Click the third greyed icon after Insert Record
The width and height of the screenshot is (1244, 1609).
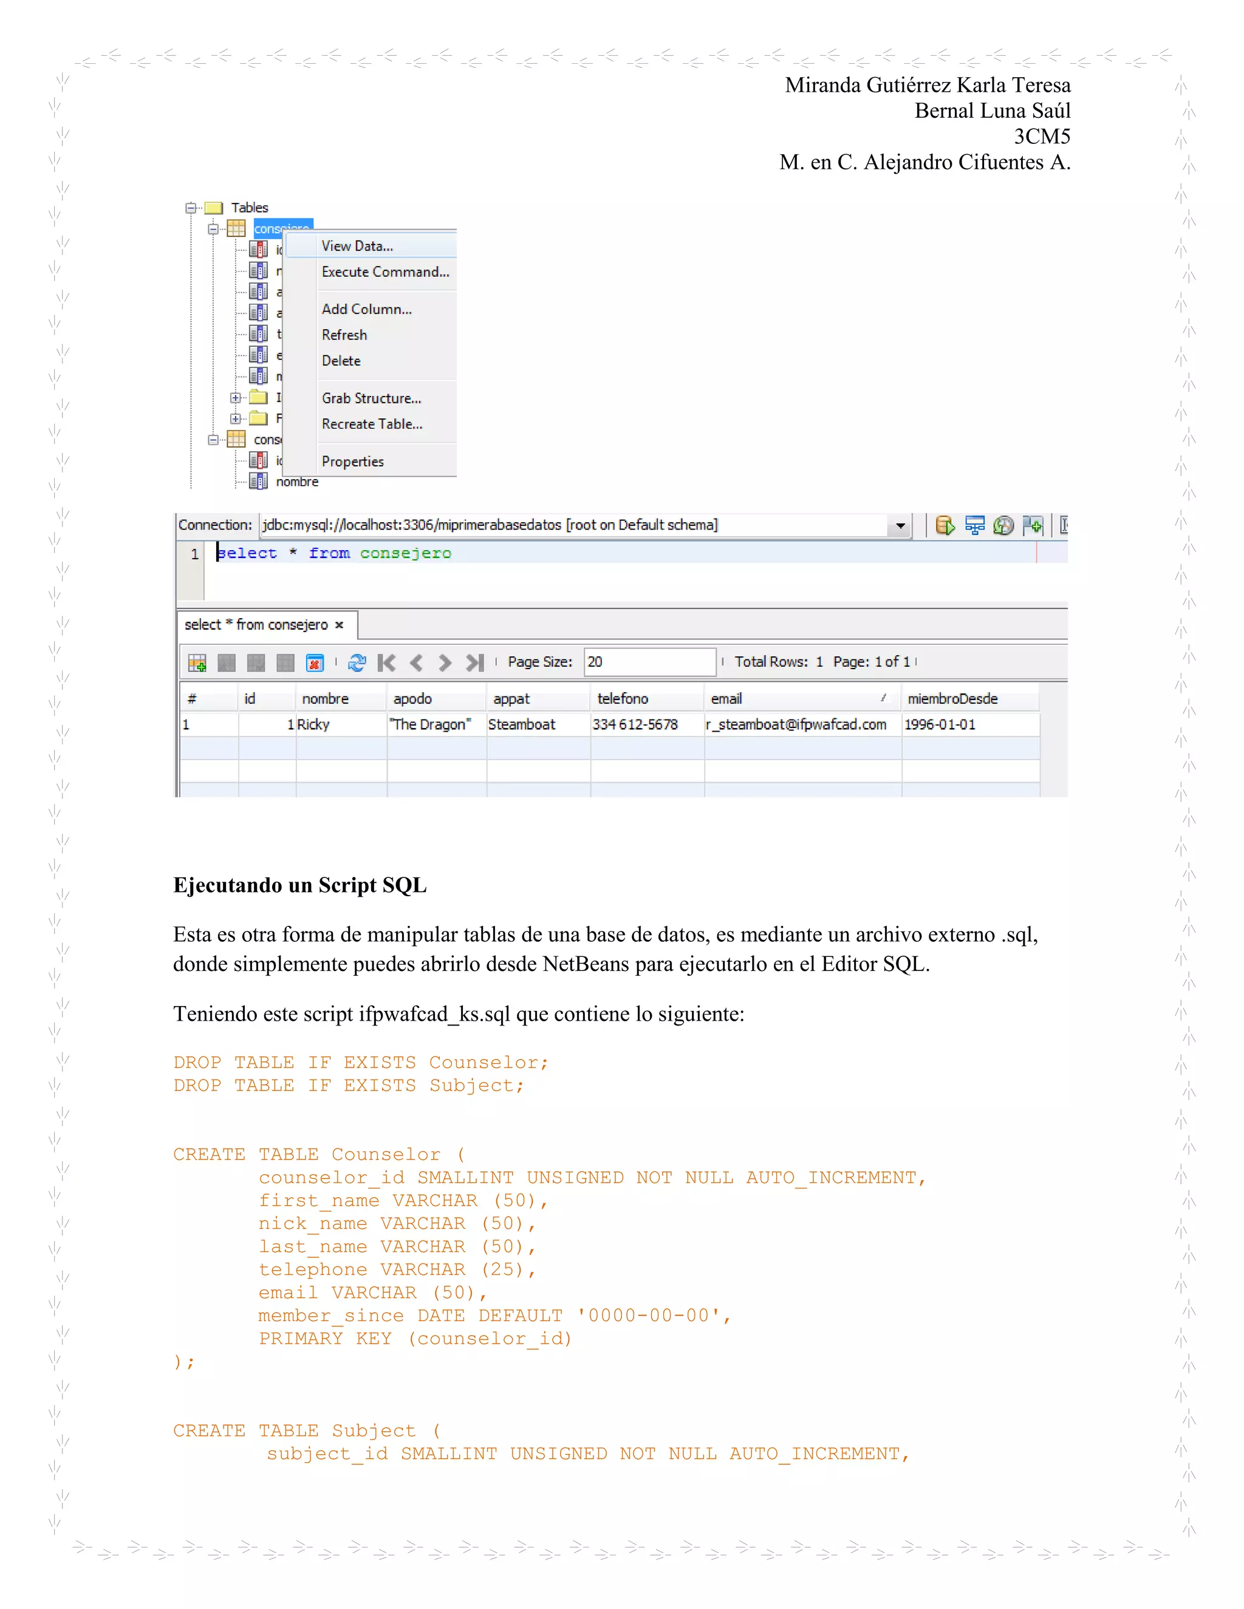coord(285,663)
